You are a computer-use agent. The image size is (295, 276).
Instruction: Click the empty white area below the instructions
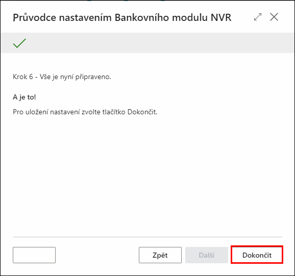[147, 175]
